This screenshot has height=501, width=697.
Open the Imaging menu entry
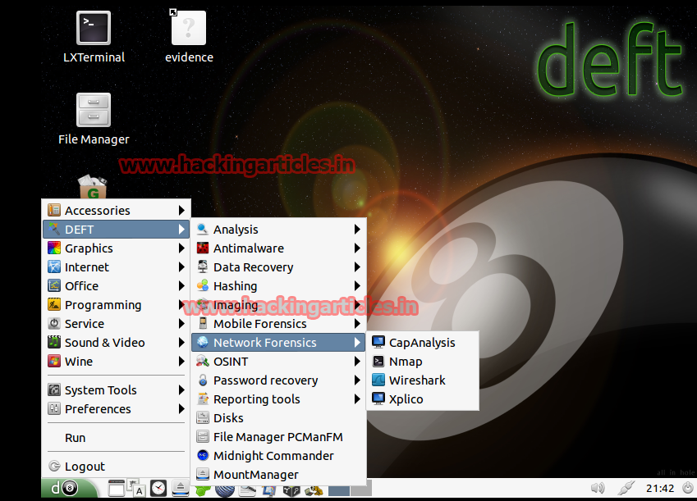[x=278, y=305]
